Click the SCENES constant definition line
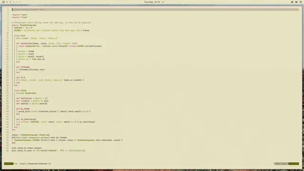This screenshot has width=304, height=171. pos(52,30)
